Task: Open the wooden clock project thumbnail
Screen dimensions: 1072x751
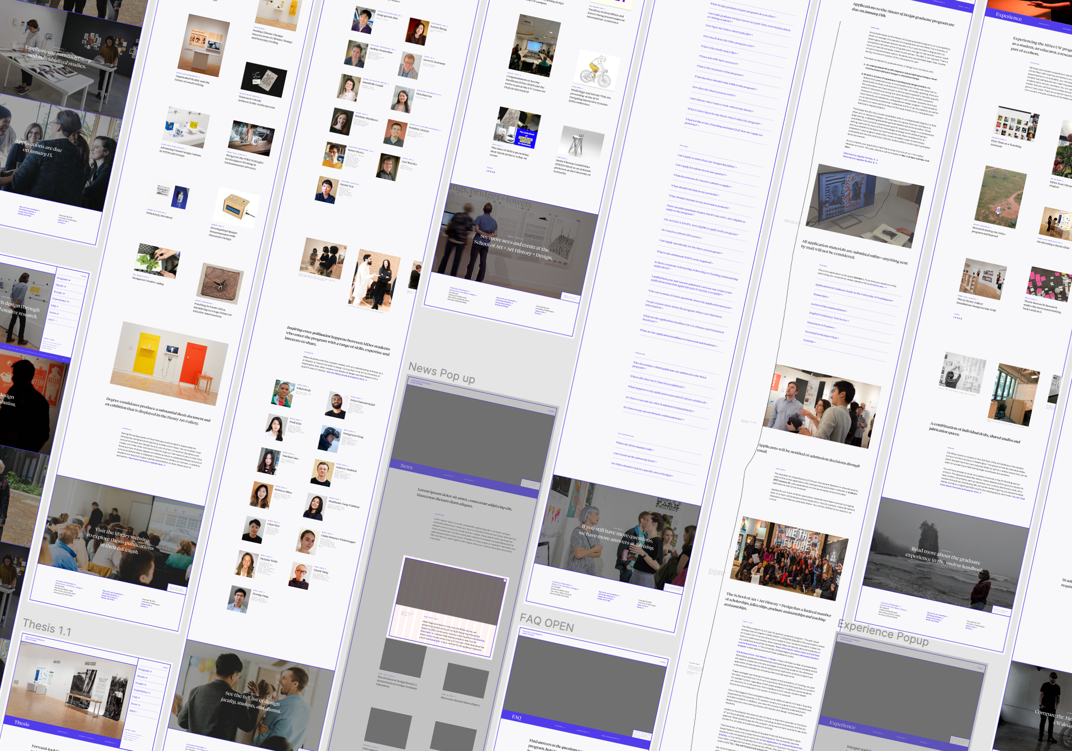Action: tap(220, 283)
